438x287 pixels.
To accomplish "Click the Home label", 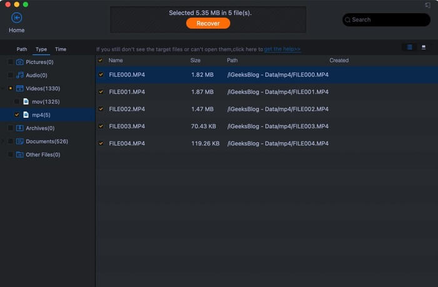I will [16, 30].
